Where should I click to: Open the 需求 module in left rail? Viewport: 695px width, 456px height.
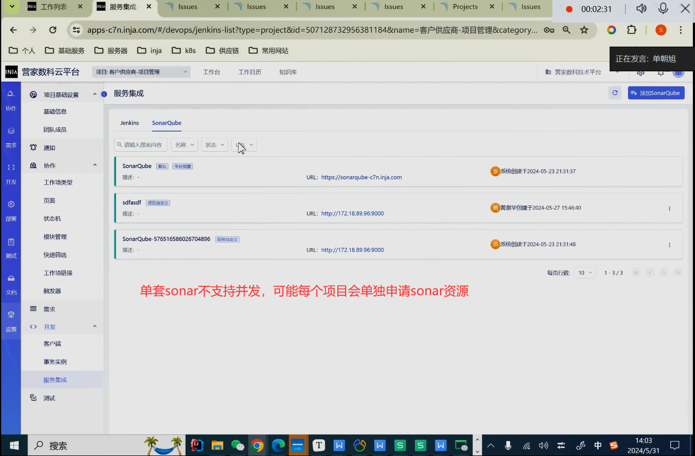(x=11, y=137)
